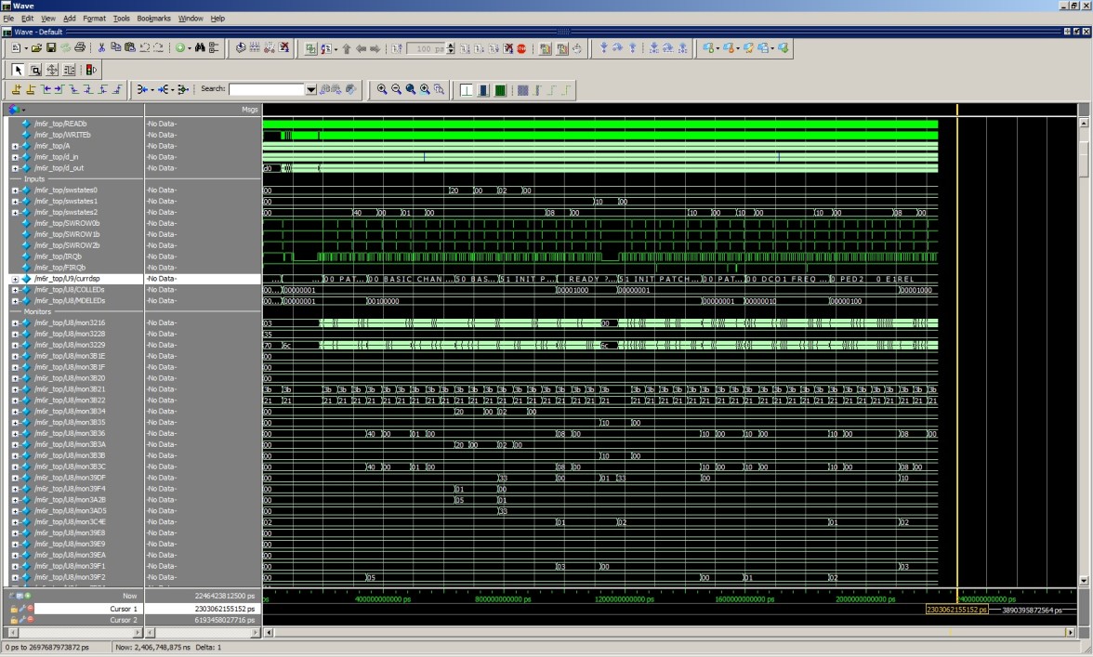Expand the /m6r_top/swstates0 signal
Image resolution: width=1093 pixels, height=657 pixels.
click(x=15, y=191)
